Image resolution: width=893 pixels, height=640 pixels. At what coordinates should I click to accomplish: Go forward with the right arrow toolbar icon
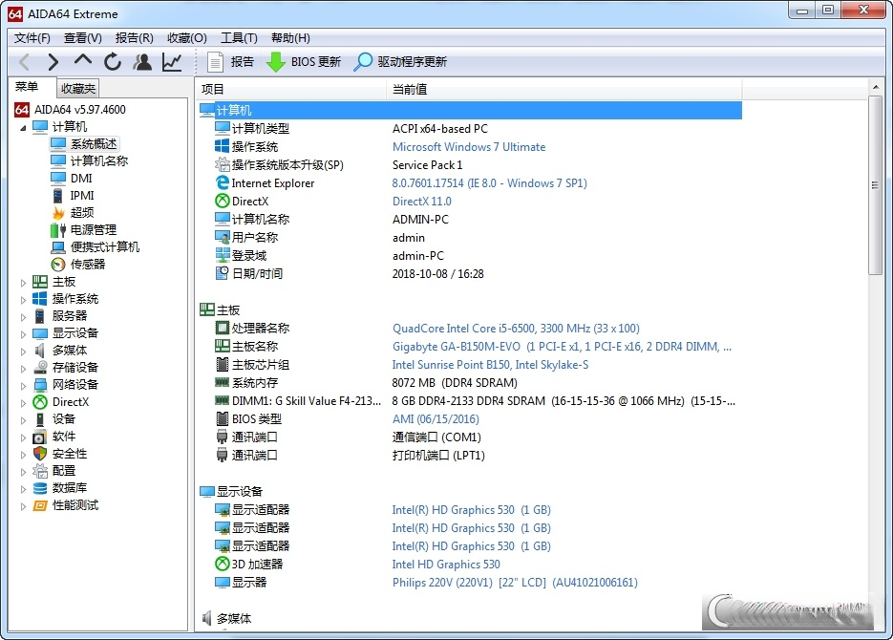[x=53, y=61]
